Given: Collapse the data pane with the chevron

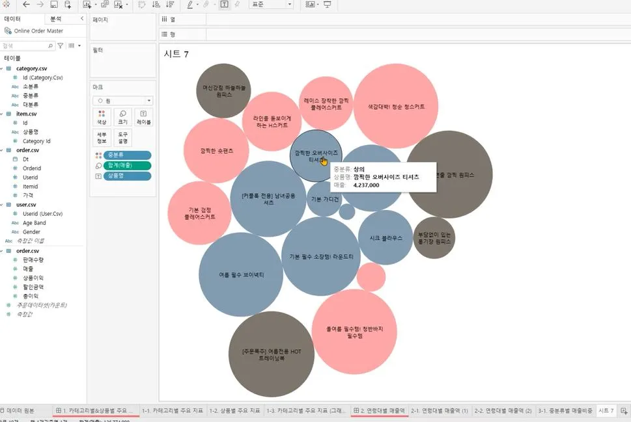Looking at the screenshot, I should [x=82, y=18].
